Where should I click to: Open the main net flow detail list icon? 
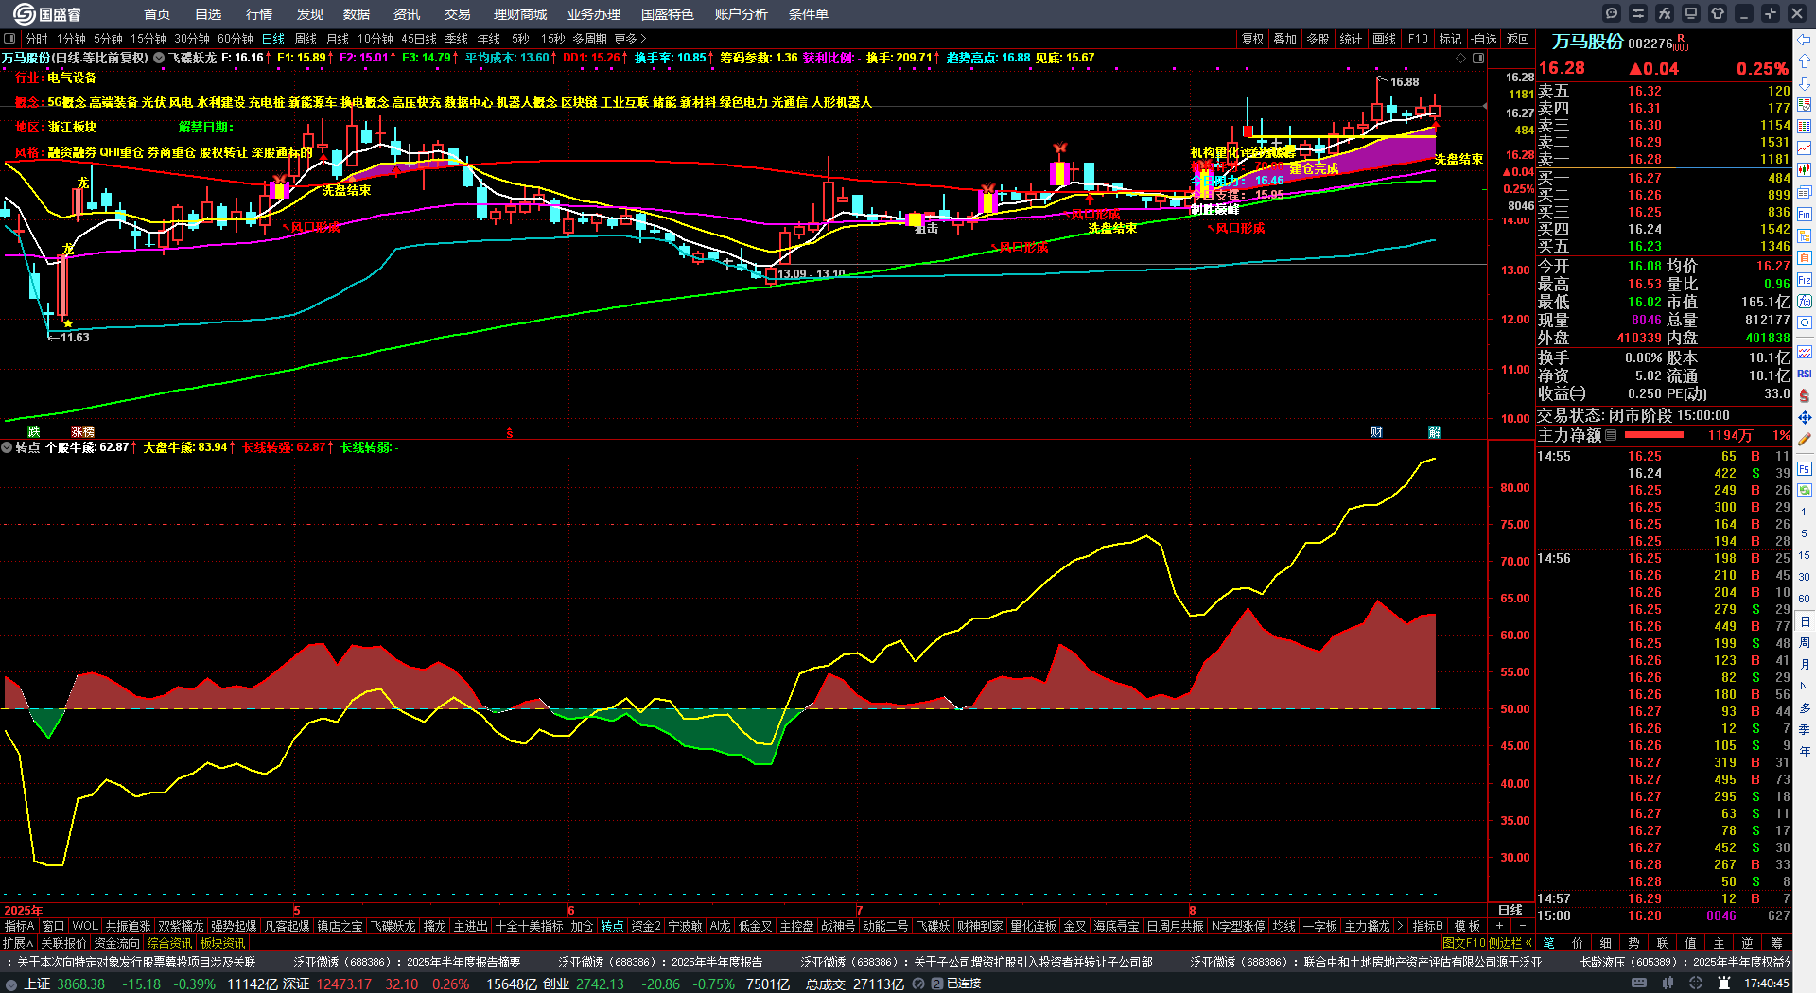click(1611, 435)
